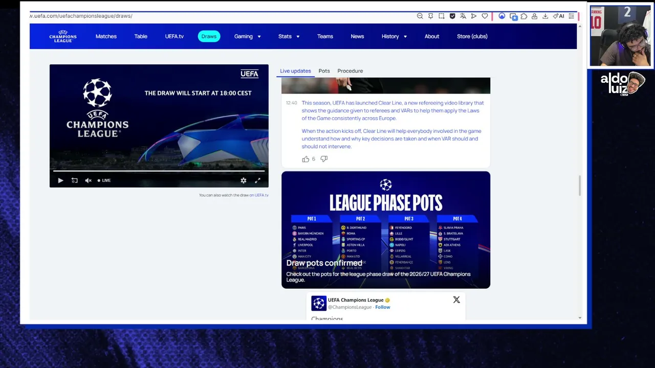Click the aldo luiz channel logo
The width and height of the screenshot is (655, 368).
click(622, 84)
